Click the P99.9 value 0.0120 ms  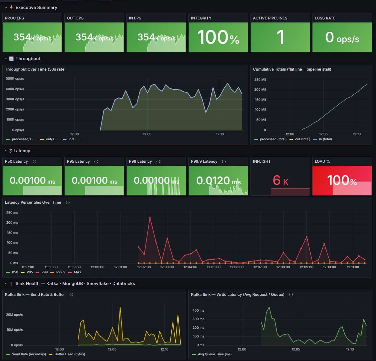click(x=218, y=181)
